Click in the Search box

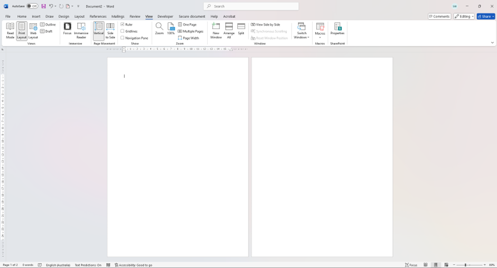pos(251,6)
